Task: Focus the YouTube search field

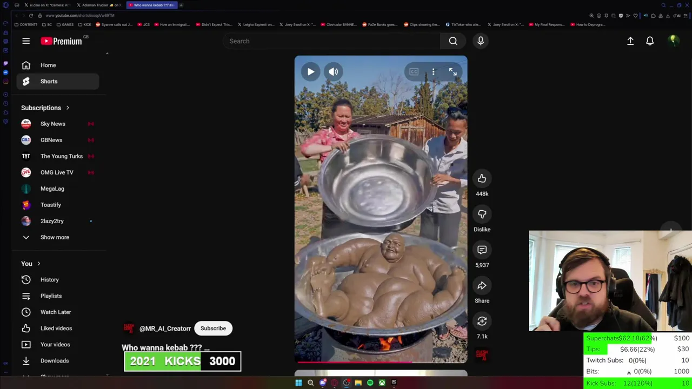Action: point(332,41)
